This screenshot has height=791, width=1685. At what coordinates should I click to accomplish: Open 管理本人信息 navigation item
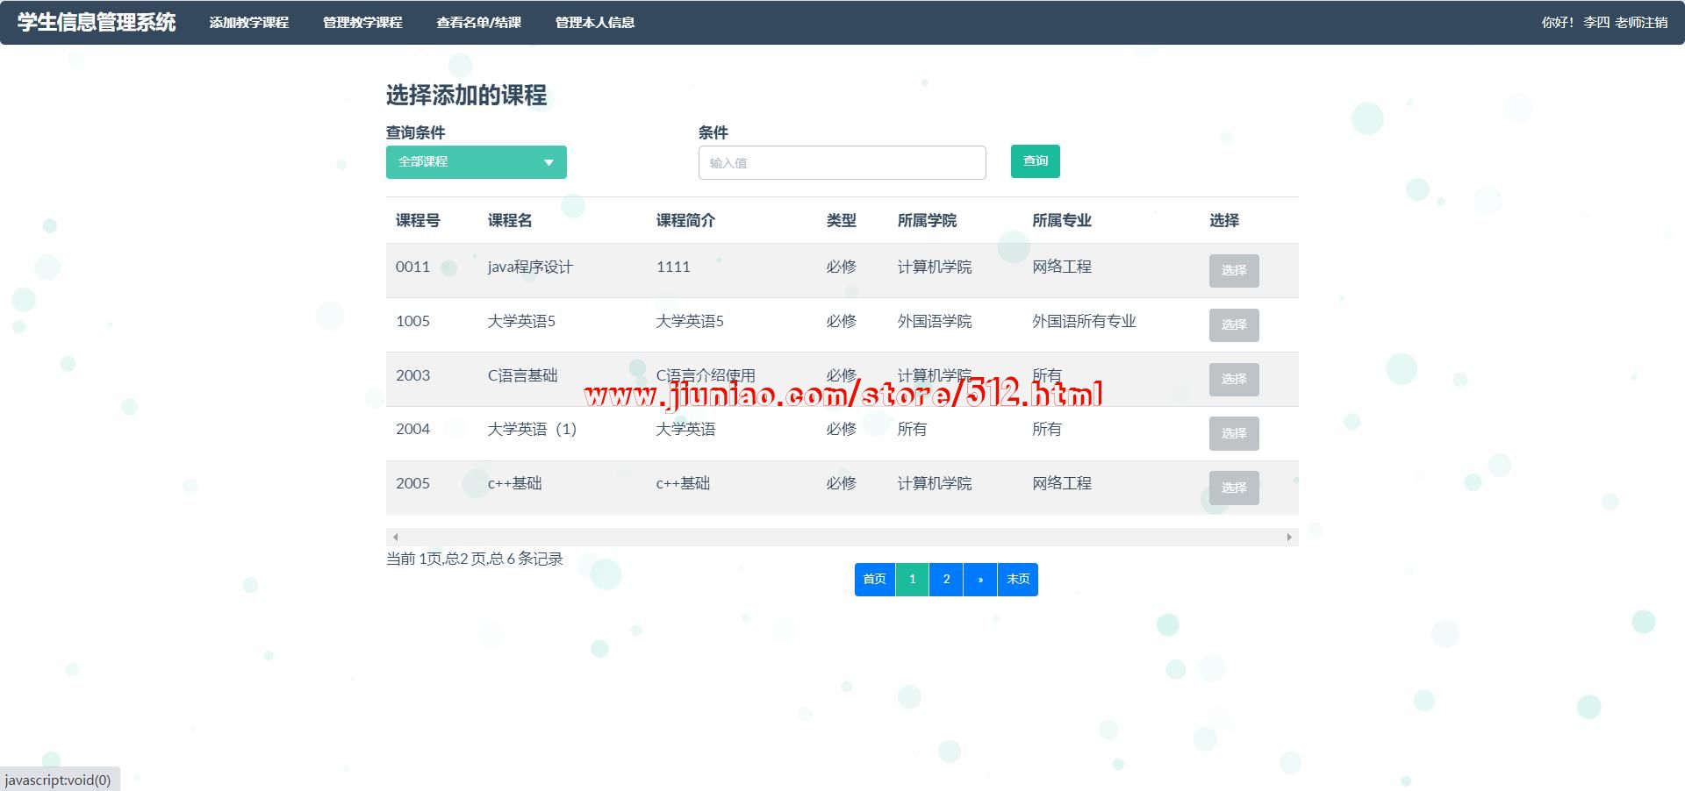pos(594,23)
